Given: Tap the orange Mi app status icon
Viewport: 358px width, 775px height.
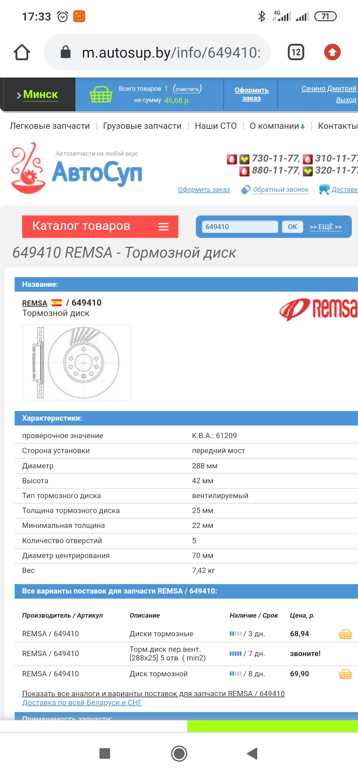Looking at the screenshot, I should click(x=79, y=17).
